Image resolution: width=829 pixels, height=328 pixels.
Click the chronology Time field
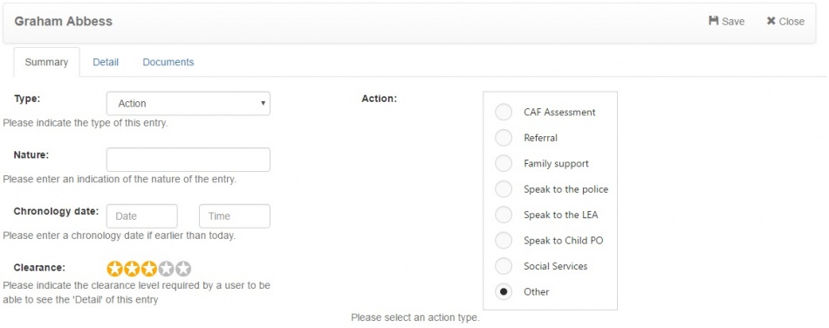[235, 216]
